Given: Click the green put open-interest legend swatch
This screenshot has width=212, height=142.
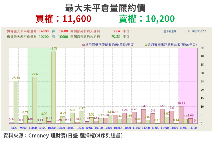Looking at the screenshot, I should coord(146,45).
